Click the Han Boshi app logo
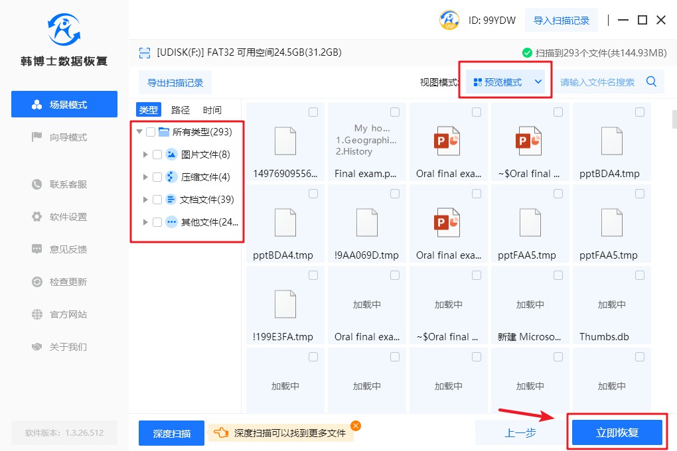677x451 pixels. (64, 29)
